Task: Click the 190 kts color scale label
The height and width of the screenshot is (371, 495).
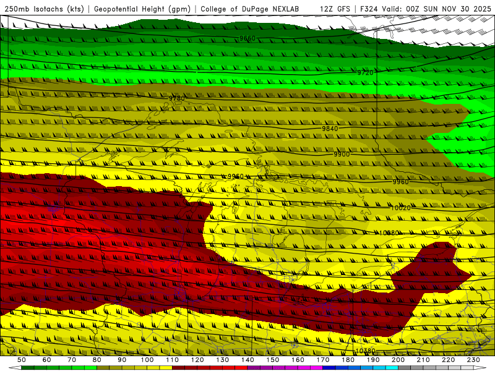Action: coord(373,360)
